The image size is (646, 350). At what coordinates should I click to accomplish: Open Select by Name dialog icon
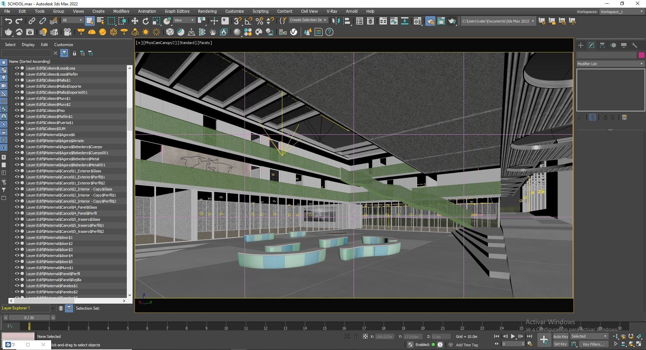100,21
